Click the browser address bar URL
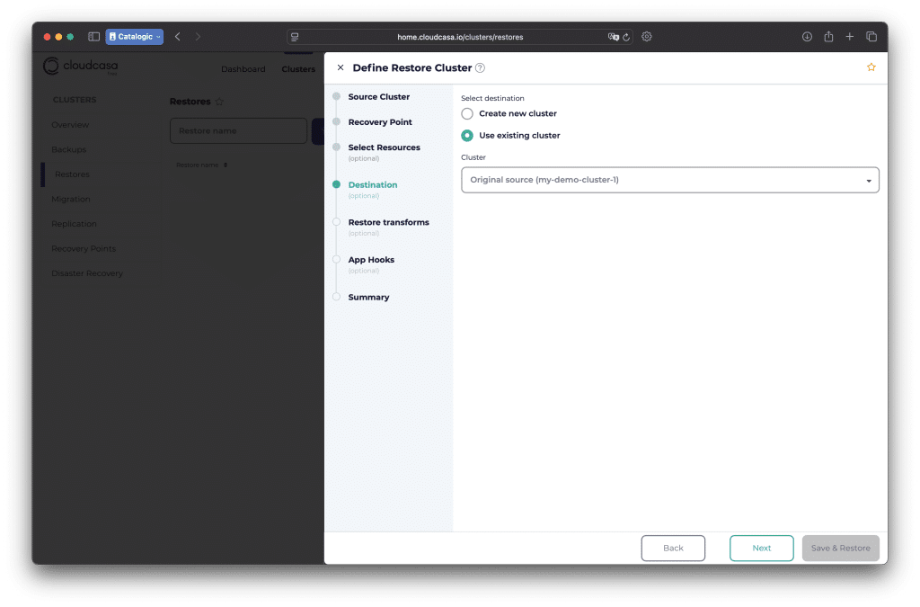The height and width of the screenshot is (607, 920). click(x=460, y=37)
